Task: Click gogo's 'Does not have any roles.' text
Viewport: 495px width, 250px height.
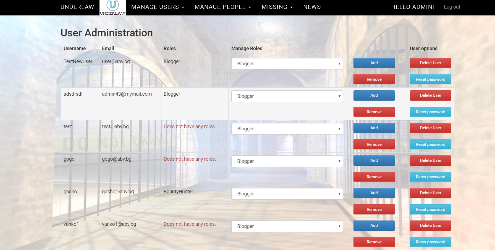Action: point(190,159)
